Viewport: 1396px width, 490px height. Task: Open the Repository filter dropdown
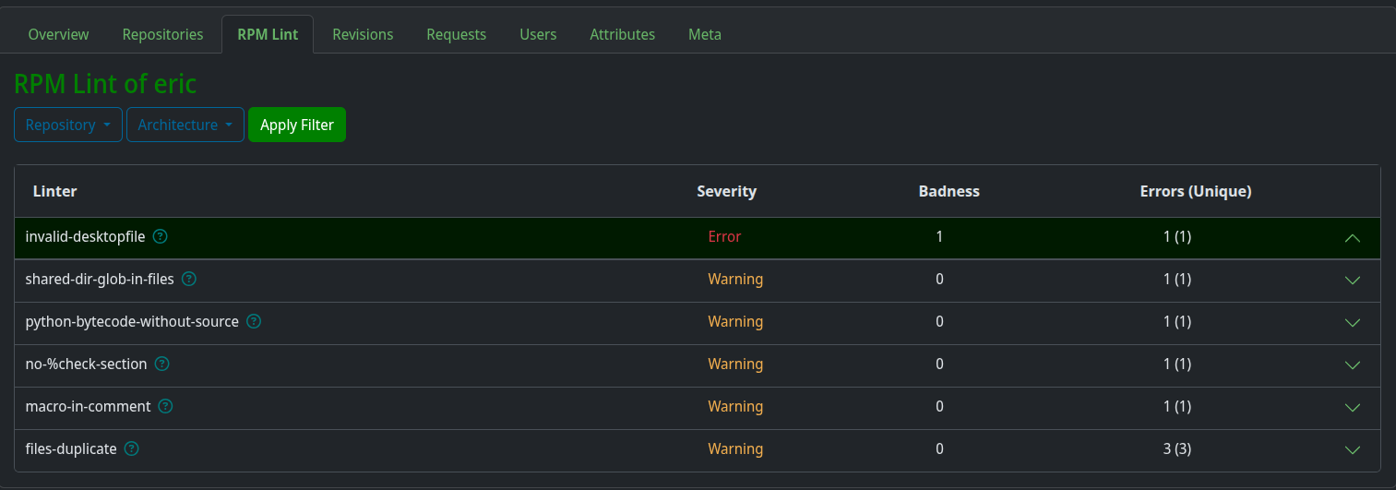pos(68,125)
